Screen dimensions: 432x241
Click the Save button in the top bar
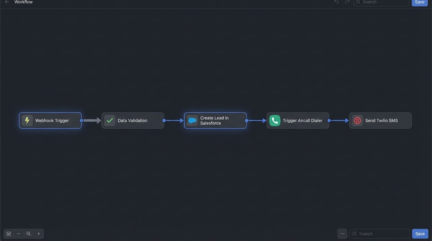point(420,2)
